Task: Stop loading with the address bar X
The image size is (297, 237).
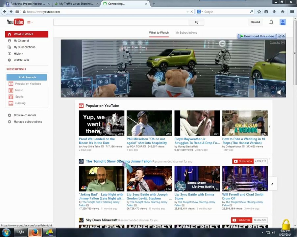Action: [x=192, y=12]
